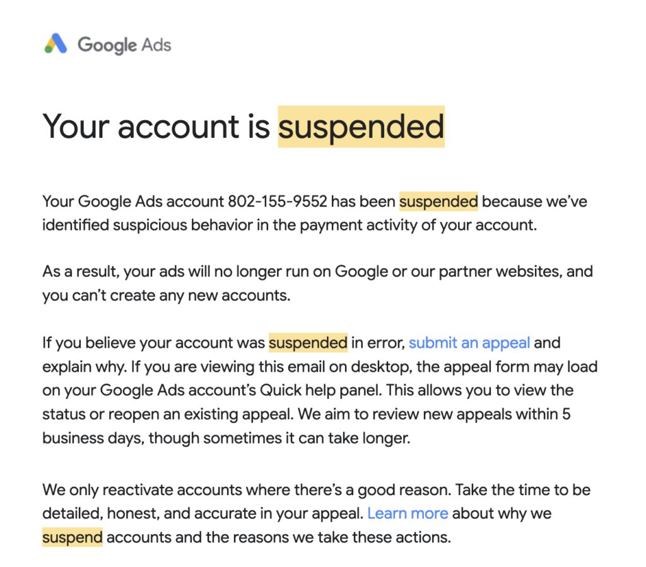The image size is (646, 567).
Task: Click the highlighted word "suspend" in last paragraph
Action: pyautogui.click(x=73, y=537)
